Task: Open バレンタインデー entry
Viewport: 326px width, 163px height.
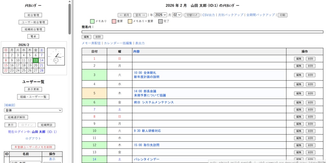Action: [x=147, y=159]
